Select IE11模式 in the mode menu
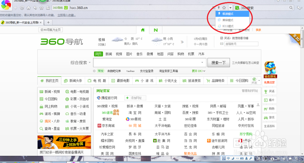 click(x=232, y=26)
